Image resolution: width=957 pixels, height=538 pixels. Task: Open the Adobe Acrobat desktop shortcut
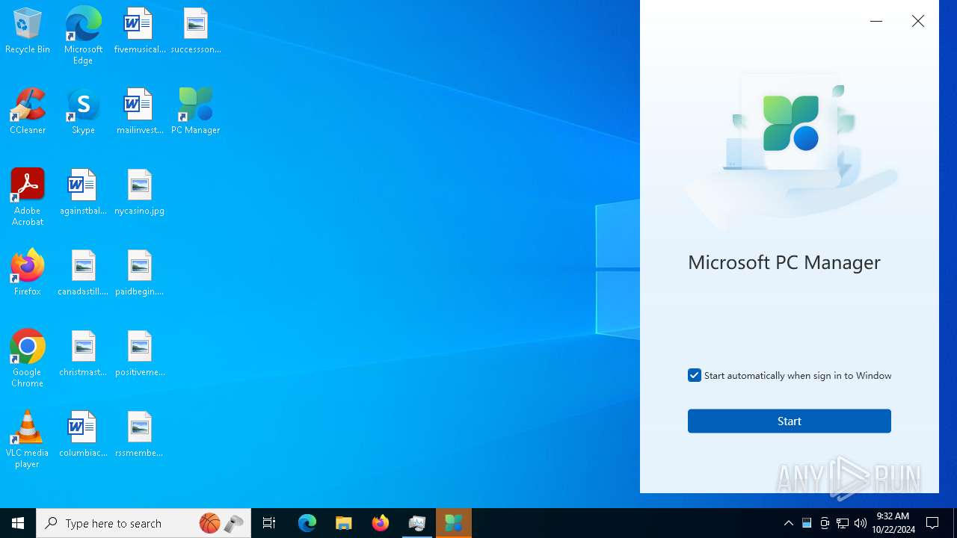28,197
